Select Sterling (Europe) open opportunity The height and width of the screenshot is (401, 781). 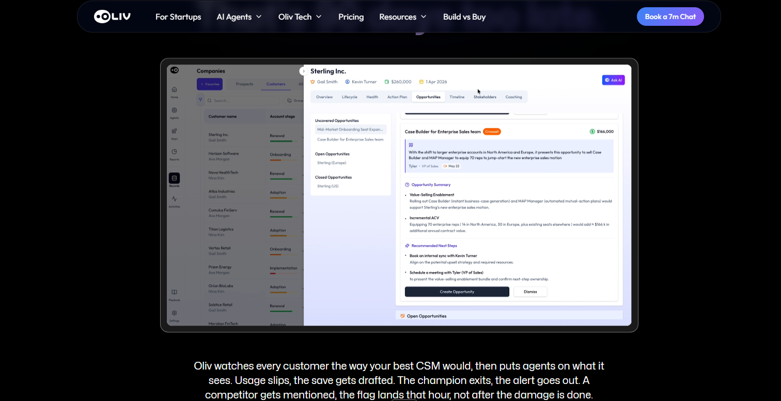(332, 163)
